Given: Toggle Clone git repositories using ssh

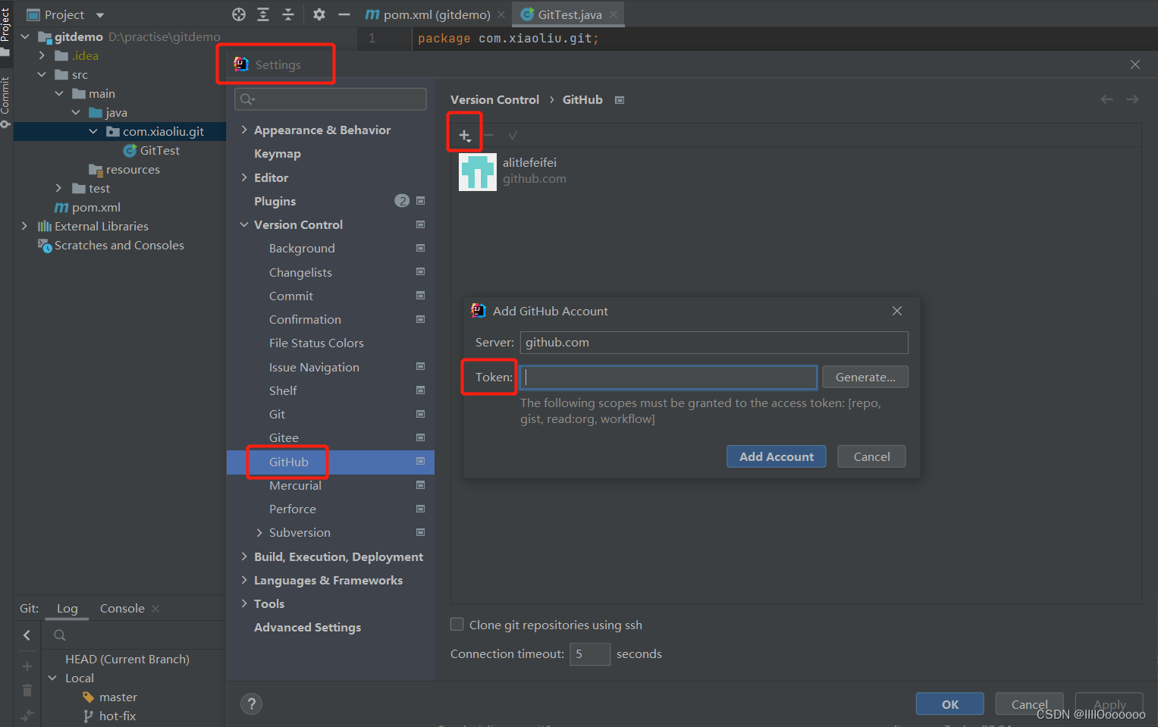Looking at the screenshot, I should pos(457,624).
